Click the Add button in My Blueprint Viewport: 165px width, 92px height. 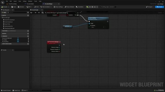(x=4, y=13)
